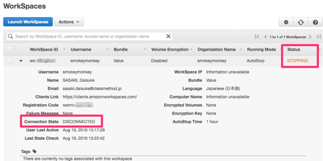The width and height of the screenshot is (323, 161).
Task: Jump to the last page of results
Action: pos(319,37)
